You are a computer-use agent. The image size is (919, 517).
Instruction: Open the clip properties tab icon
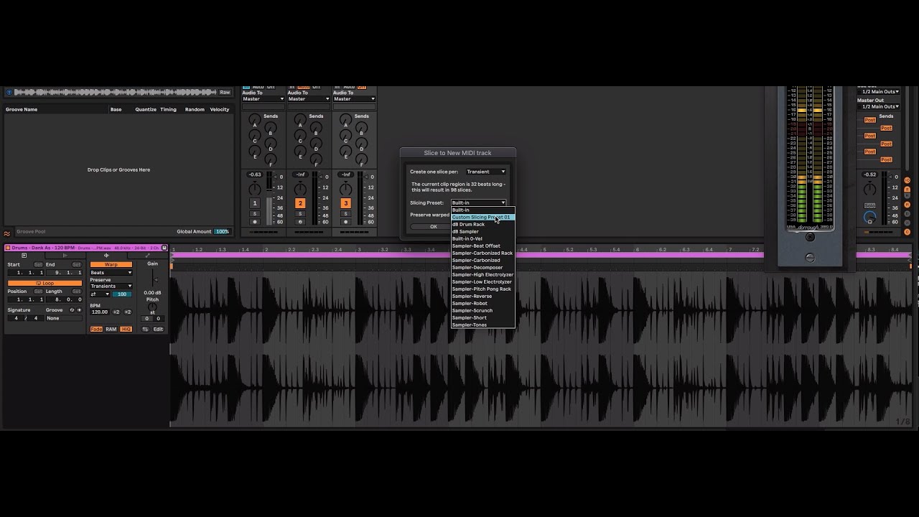tap(24, 256)
